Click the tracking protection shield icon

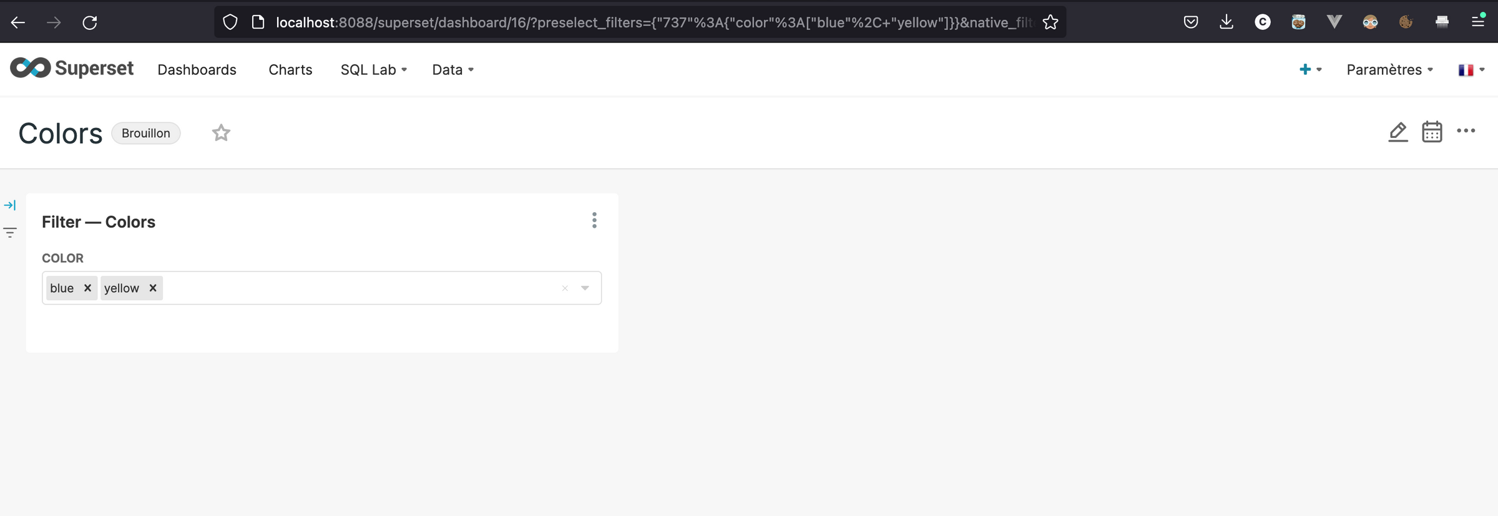point(230,21)
